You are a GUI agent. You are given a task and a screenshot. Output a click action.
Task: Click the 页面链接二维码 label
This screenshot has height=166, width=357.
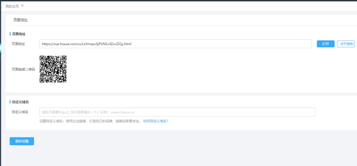pyautogui.click(x=23, y=69)
